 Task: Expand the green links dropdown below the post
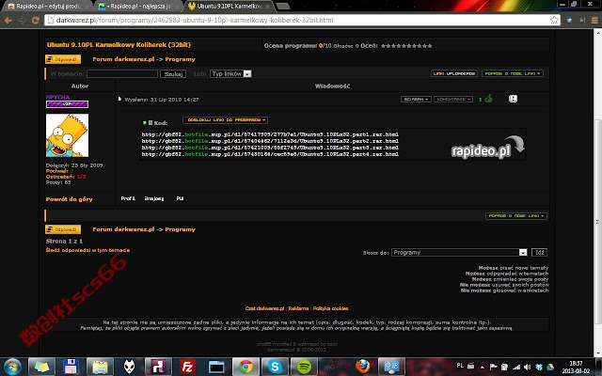pos(516,216)
